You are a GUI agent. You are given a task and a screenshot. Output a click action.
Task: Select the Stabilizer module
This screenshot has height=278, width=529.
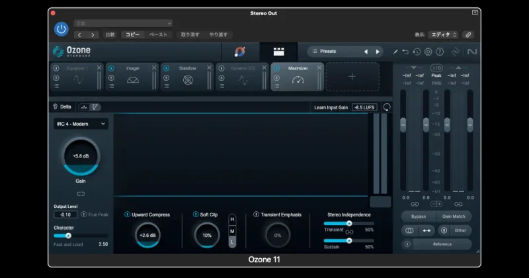188,77
